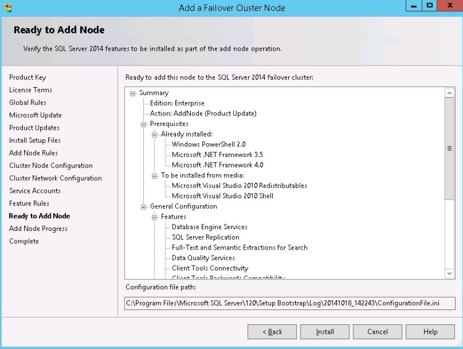Click the summary scrollbar thumb
Image resolution: width=463 pixels, height=349 pixels.
click(x=449, y=148)
